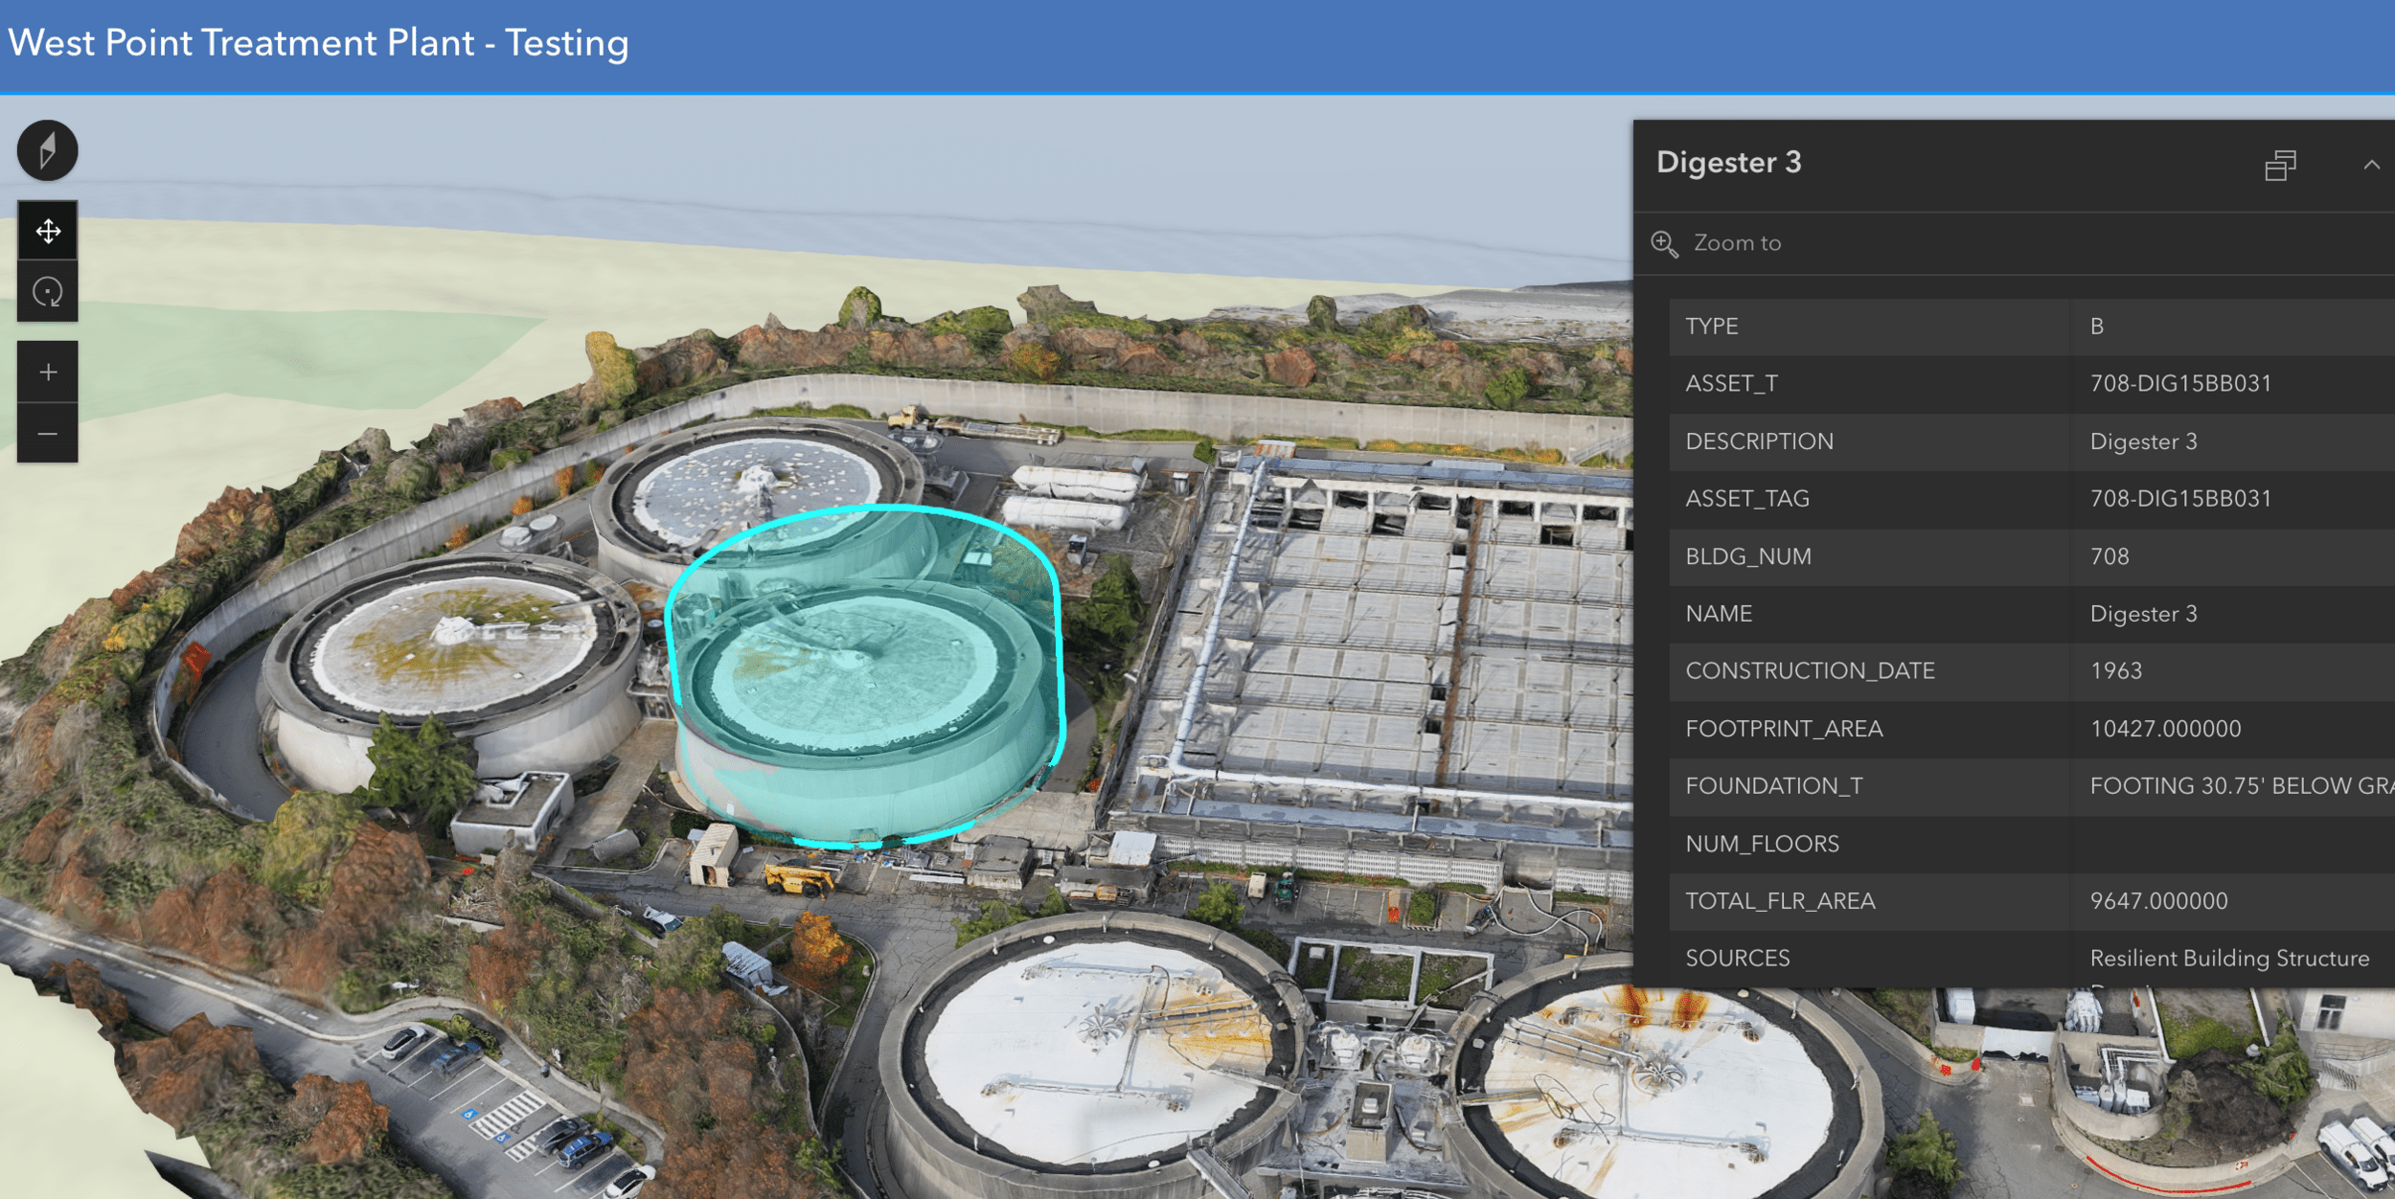Dock the Digester 3 popup panel

[2280, 165]
